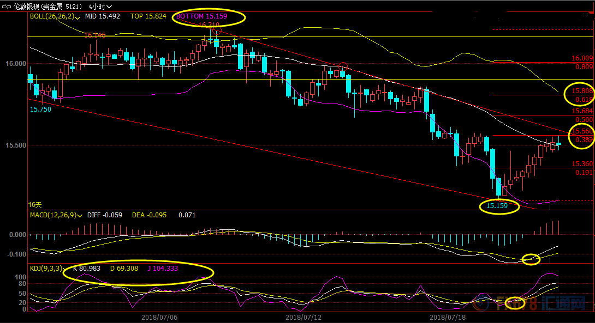Viewport: 595px width, 323px height.
Task: Click the 16.210 high price marker
Action: coord(209,25)
